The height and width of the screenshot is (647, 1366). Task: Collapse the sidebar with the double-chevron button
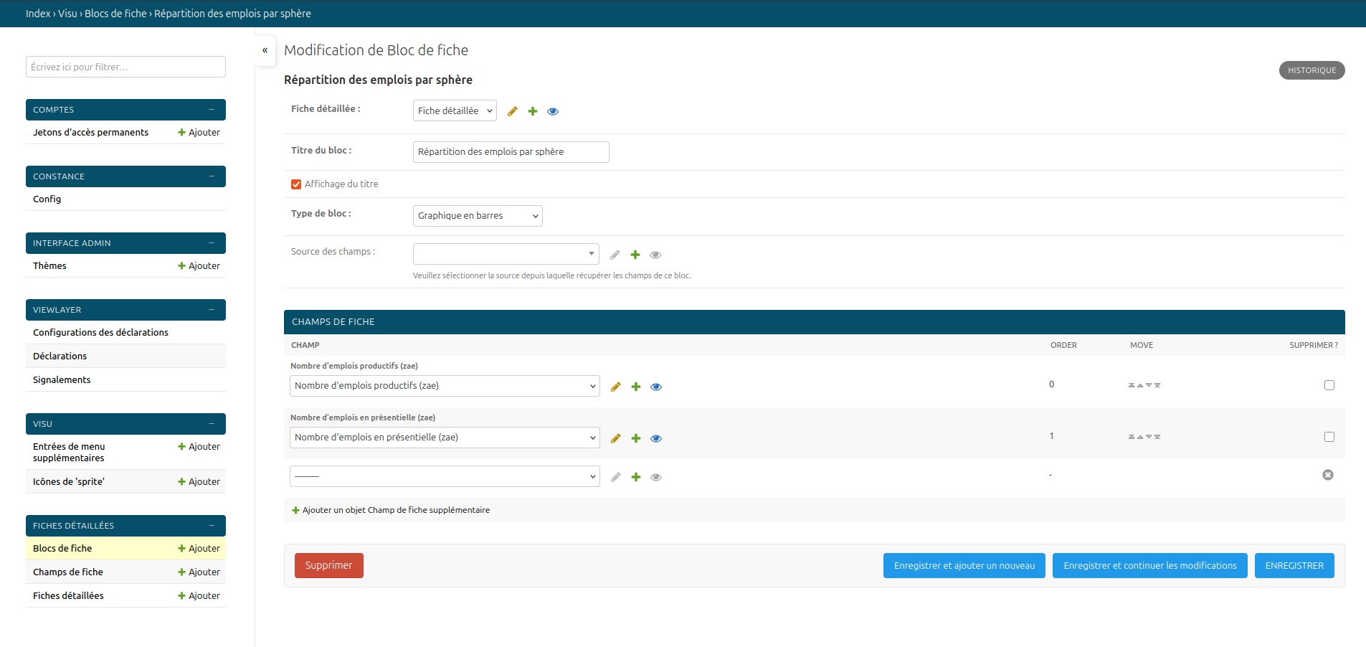265,50
